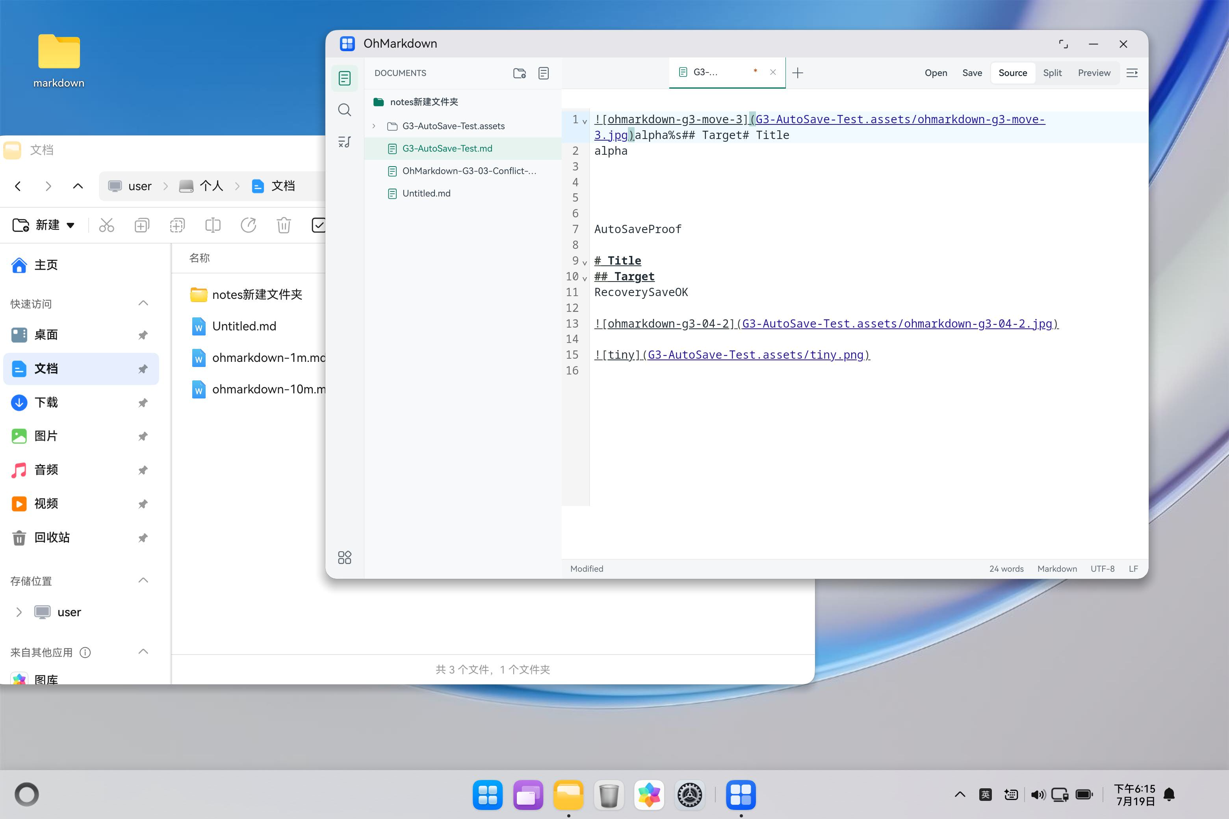
Task: Open the 新建 dropdown in file manager
Action: pyautogui.click(x=43, y=225)
